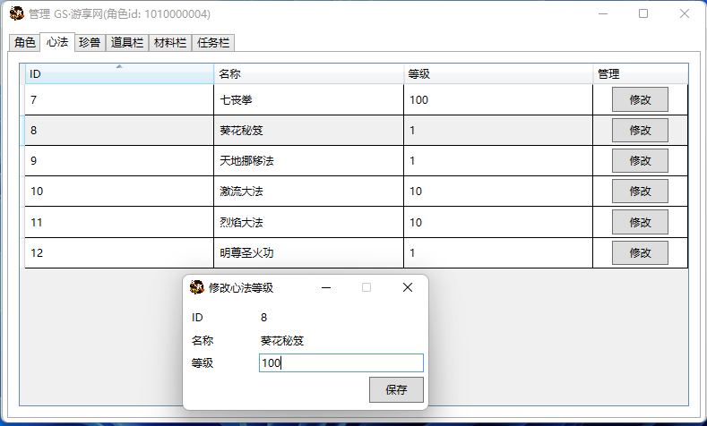Click the app icon in main title bar
The width and height of the screenshot is (707, 426).
pos(16,13)
